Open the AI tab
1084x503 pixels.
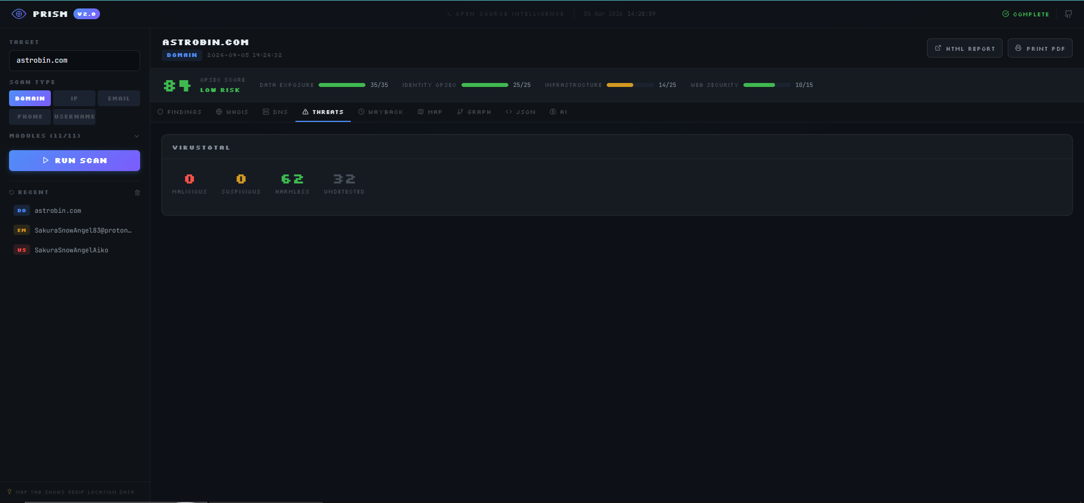[559, 112]
